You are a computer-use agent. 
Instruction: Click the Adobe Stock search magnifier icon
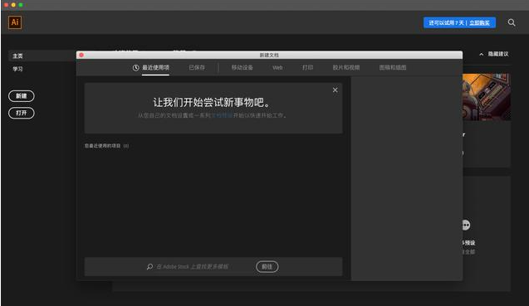tap(149, 266)
